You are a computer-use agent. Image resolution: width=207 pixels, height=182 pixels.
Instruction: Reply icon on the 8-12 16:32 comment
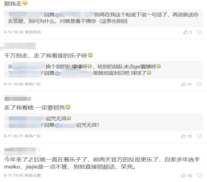click(199, 32)
